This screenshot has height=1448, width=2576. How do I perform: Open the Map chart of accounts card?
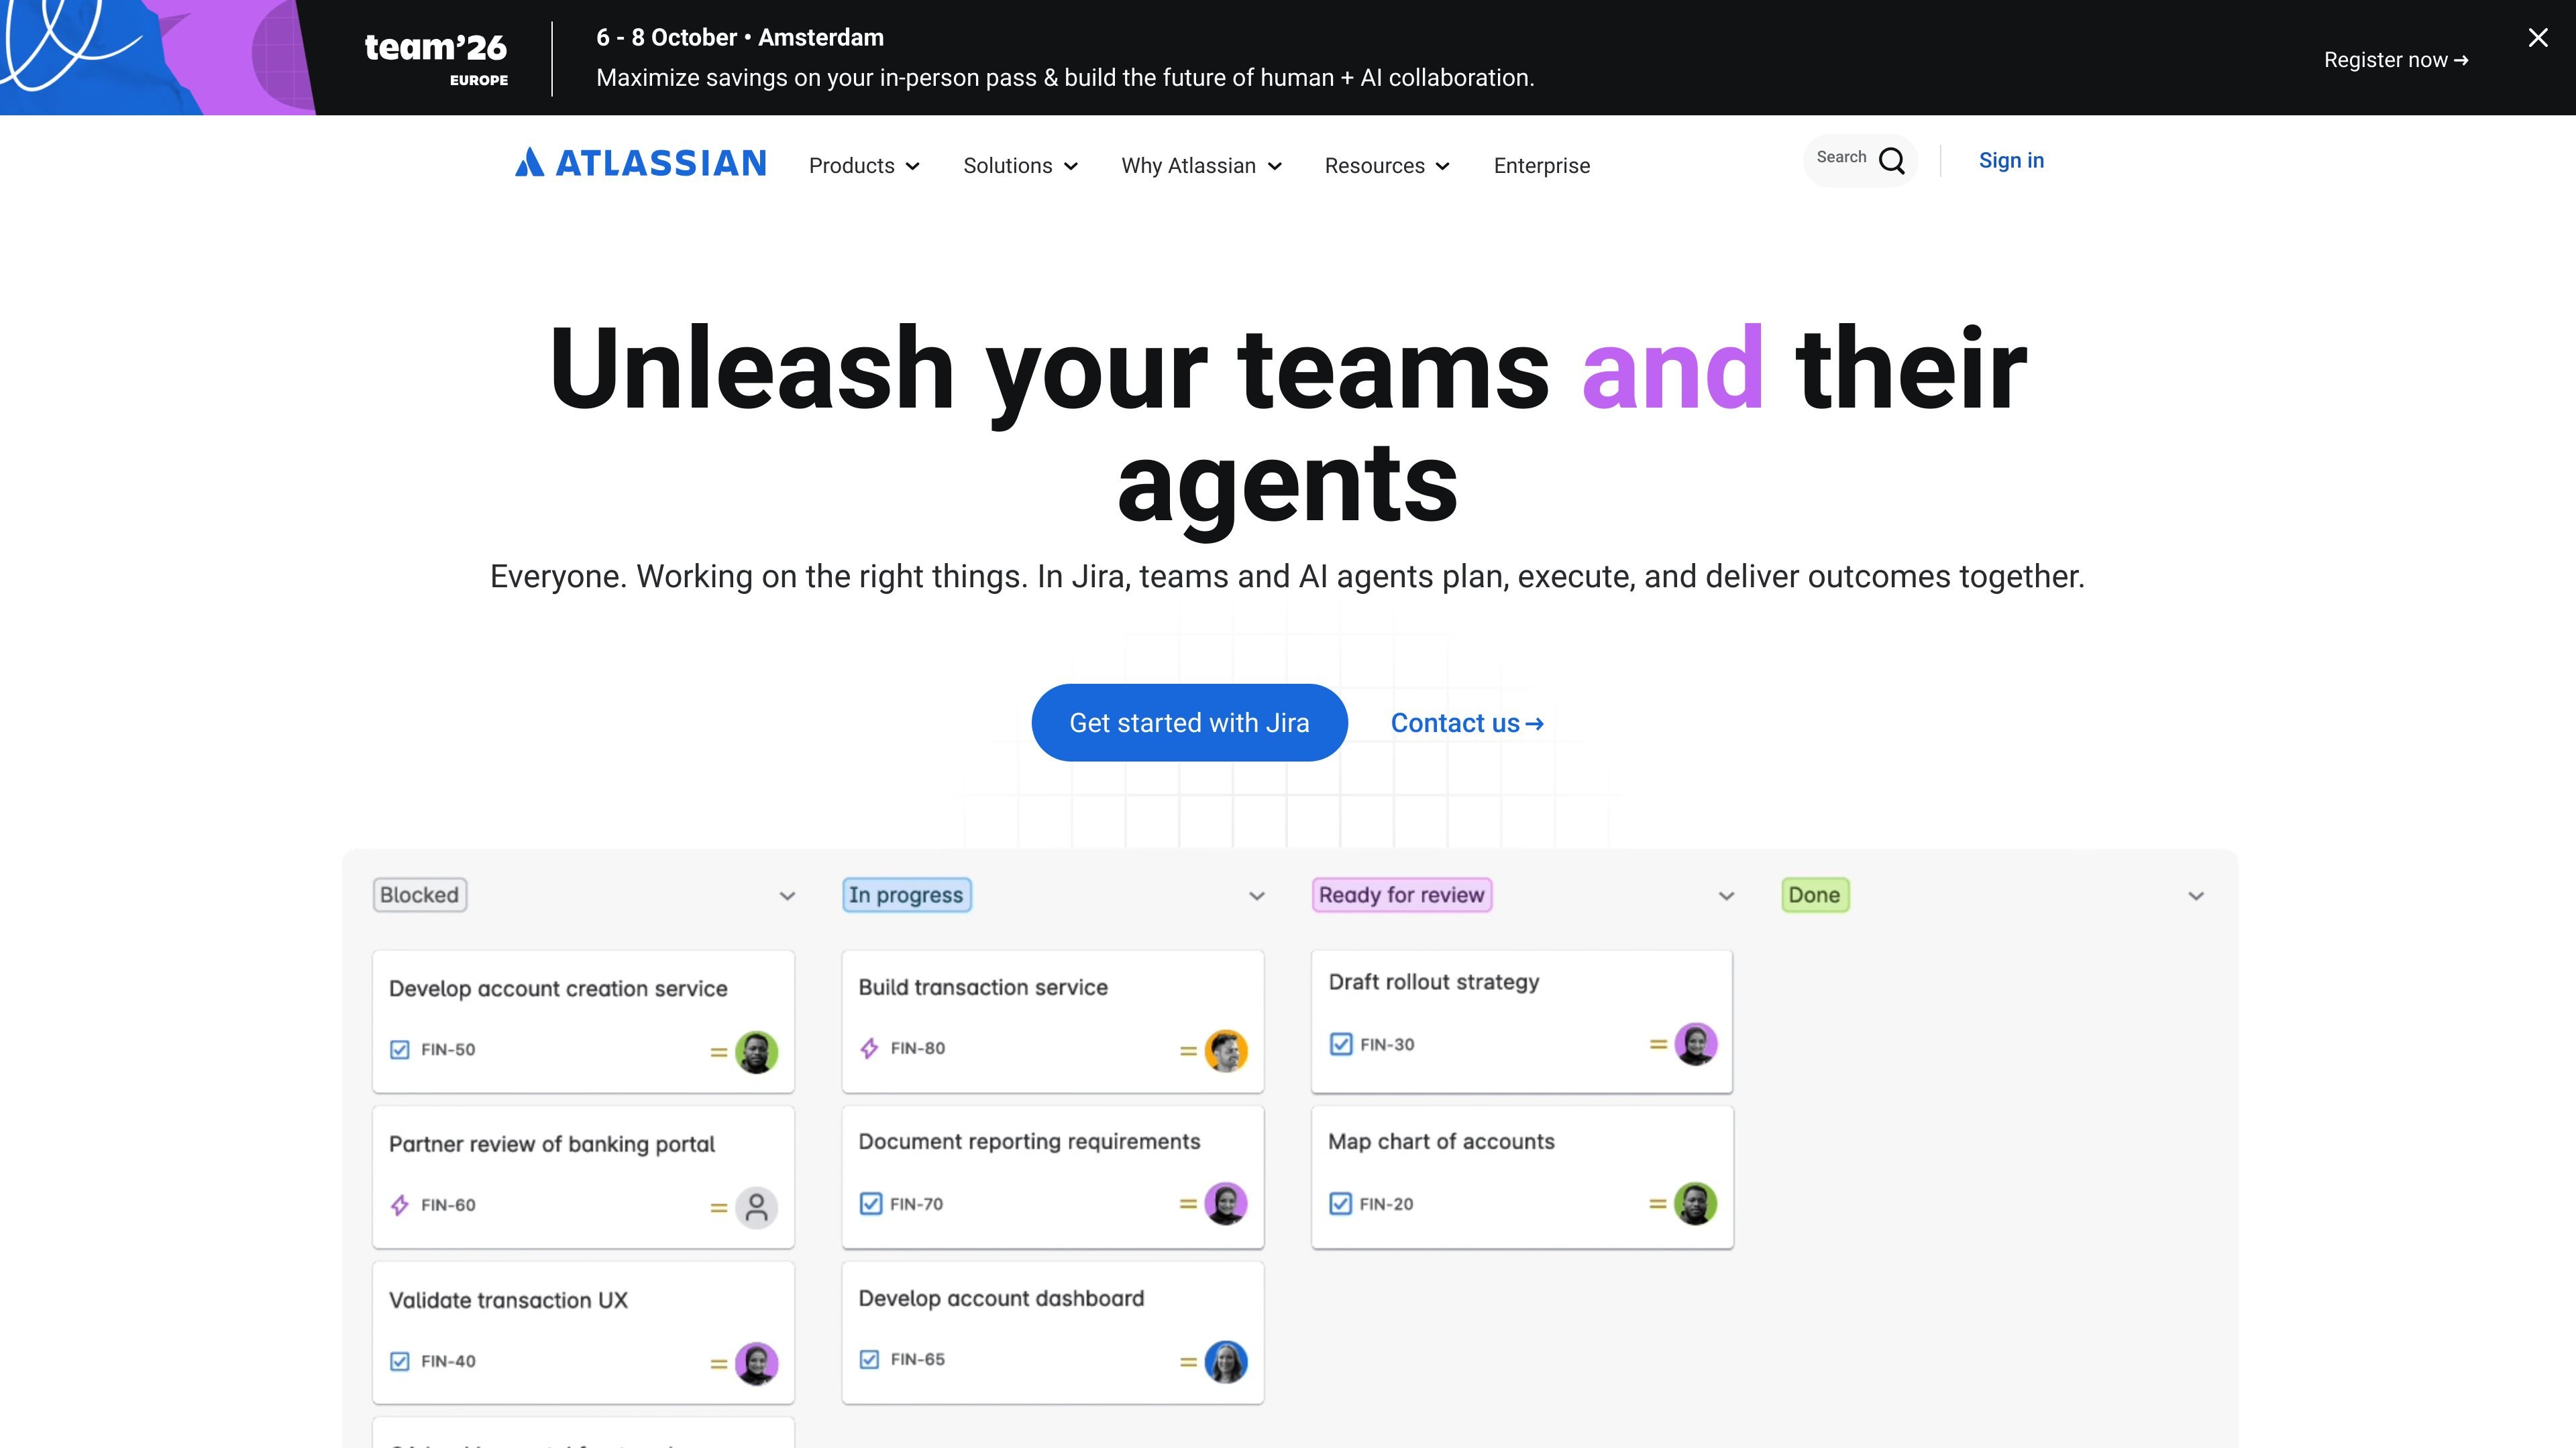pos(1522,1177)
